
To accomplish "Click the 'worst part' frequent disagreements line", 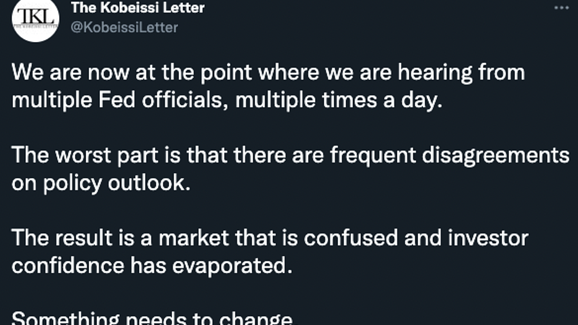I will [290, 155].
